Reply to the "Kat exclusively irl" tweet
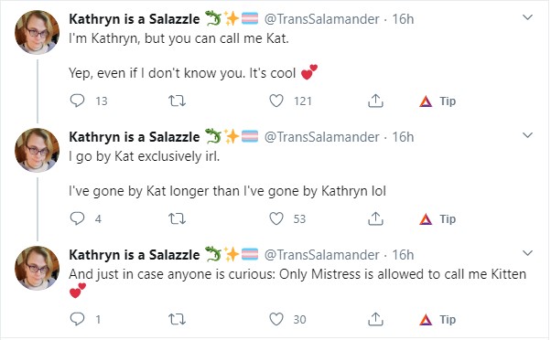The width and height of the screenshot is (551, 340). pos(77,218)
